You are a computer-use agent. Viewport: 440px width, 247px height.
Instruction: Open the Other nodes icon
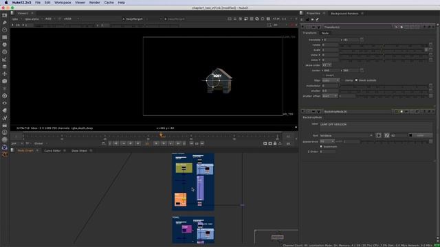5,125
